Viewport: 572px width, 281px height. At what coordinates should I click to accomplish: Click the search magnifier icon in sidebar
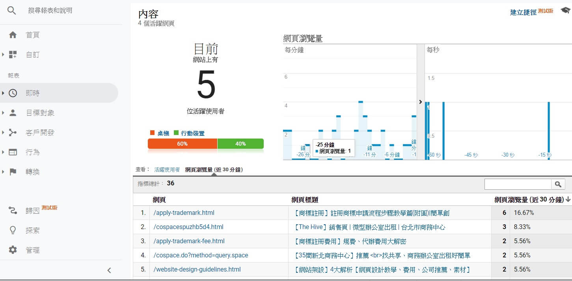pos(12,11)
